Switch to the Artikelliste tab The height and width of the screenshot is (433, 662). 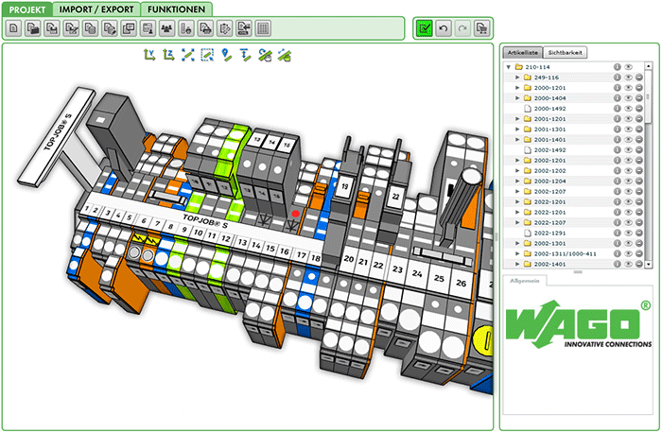coord(523,53)
